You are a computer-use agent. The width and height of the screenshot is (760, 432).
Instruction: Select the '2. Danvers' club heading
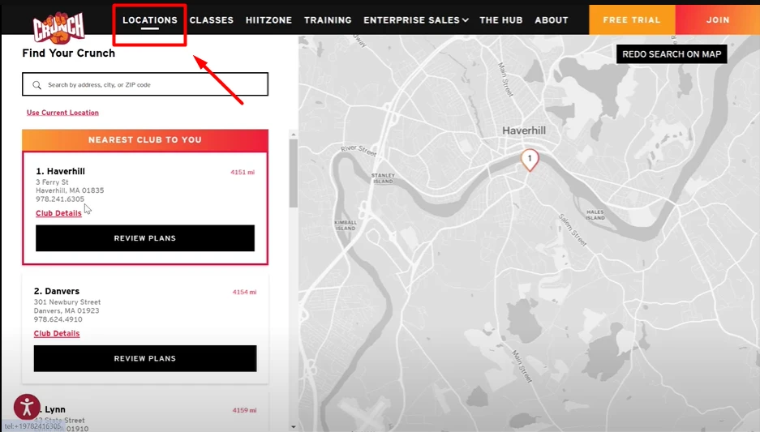[x=57, y=291]
